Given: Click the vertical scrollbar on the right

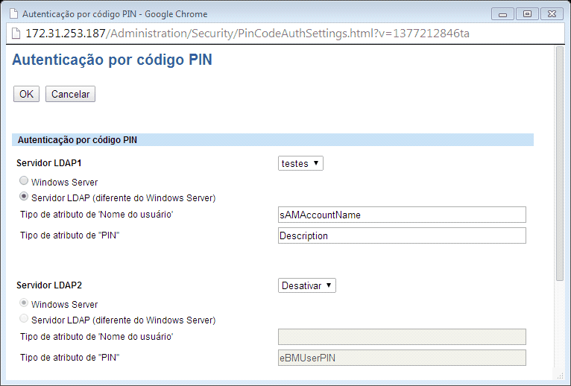Looking at the screenshot, I should [x=559, y=164].
